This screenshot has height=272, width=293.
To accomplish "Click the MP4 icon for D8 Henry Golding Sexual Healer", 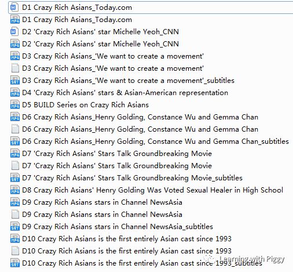I will point(15,190).
